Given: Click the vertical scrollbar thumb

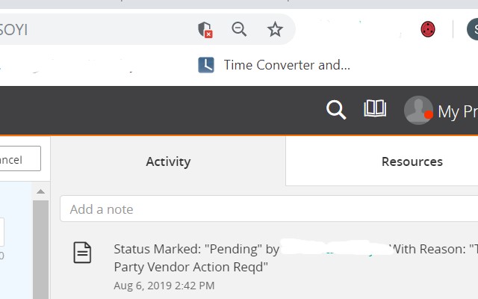Looking at the screenshot, I should tap(41, 247).
